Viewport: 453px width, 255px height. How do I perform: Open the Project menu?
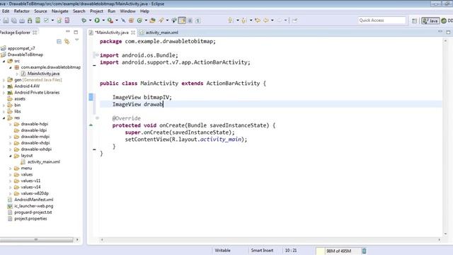tap(96, 11)
